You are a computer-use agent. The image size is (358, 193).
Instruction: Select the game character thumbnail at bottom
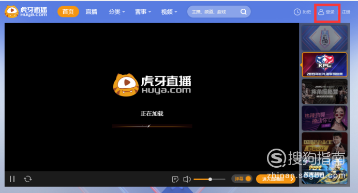coord(325,171)
